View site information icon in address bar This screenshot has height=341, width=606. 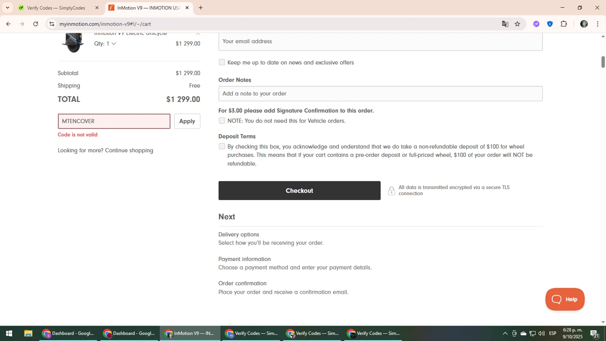tap(52, 24)
